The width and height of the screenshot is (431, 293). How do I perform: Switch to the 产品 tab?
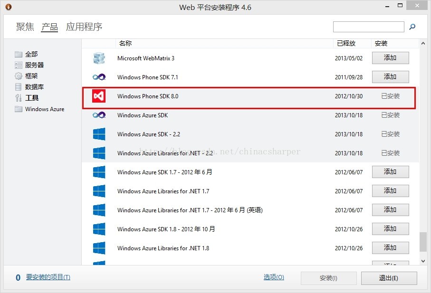click(x=49, y=27)
